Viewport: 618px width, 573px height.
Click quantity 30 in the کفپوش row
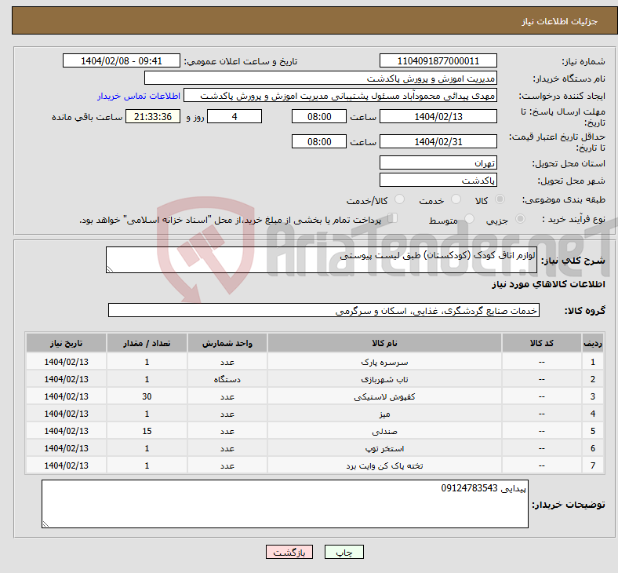147,396
